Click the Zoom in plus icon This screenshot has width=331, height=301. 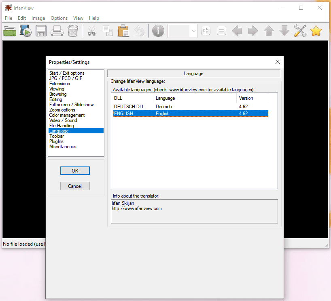[206, 31]
